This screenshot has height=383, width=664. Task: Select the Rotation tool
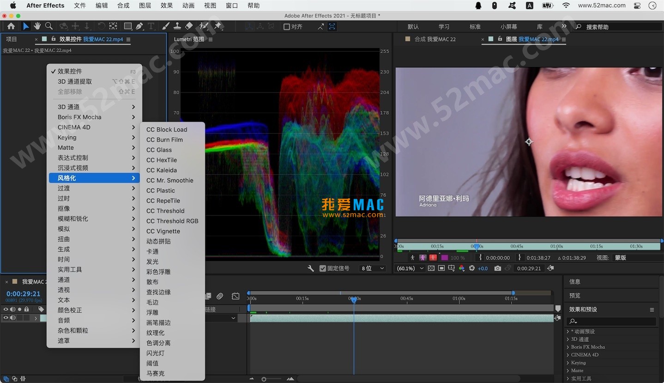[x=101, y=26]
